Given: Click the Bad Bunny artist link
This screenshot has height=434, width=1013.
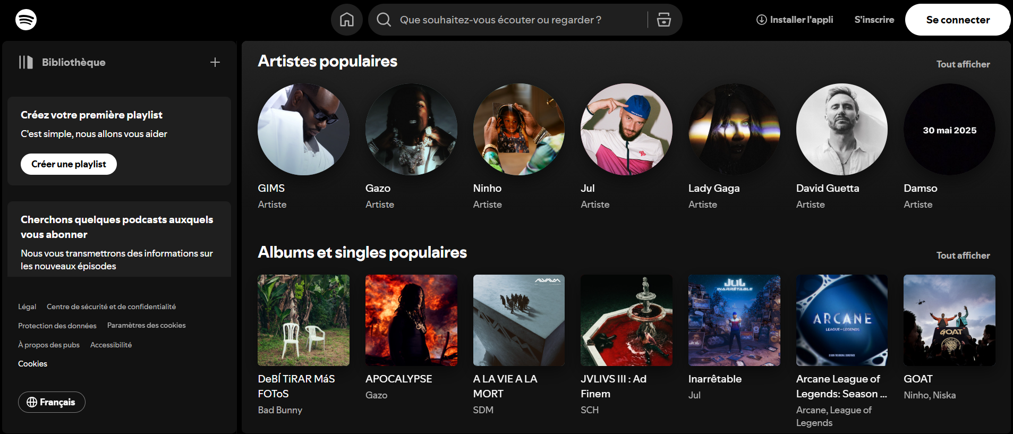Looking at the screenshot, I should [280, 410].
